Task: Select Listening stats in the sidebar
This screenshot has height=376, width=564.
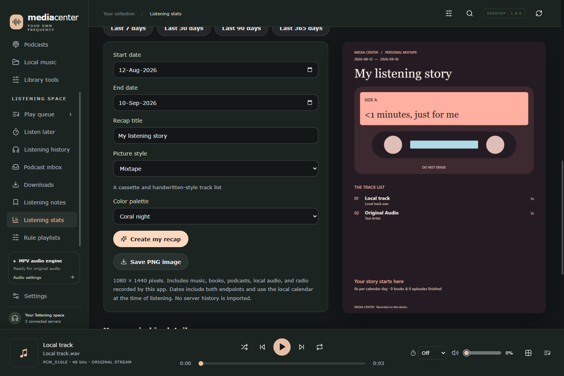Action: (x=42, y=220)
